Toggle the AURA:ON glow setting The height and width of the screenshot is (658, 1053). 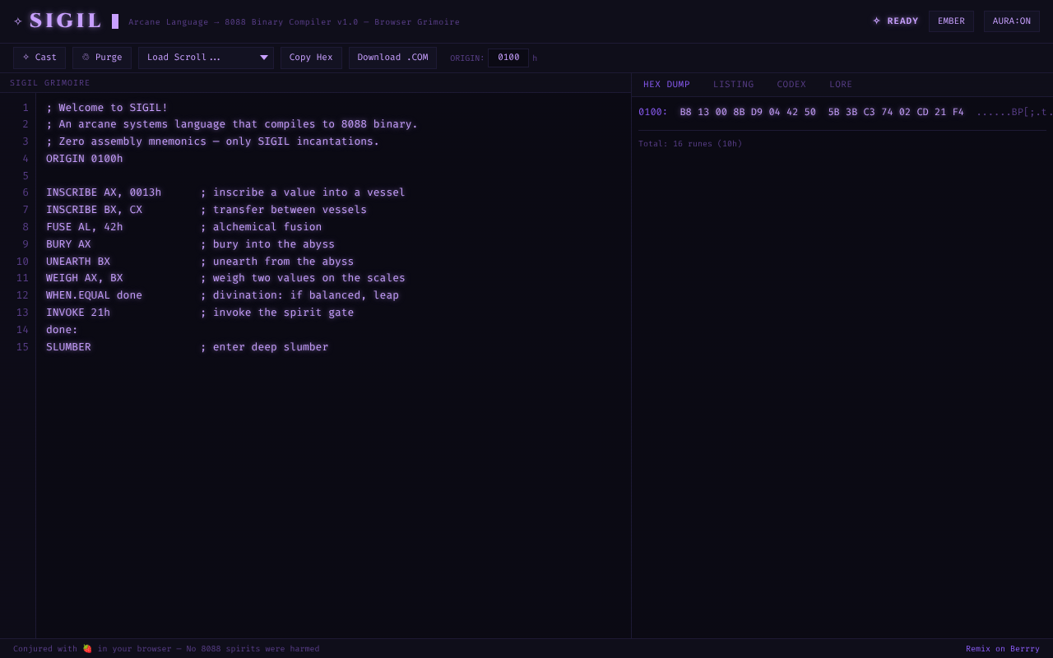[x=1012, y=21]
